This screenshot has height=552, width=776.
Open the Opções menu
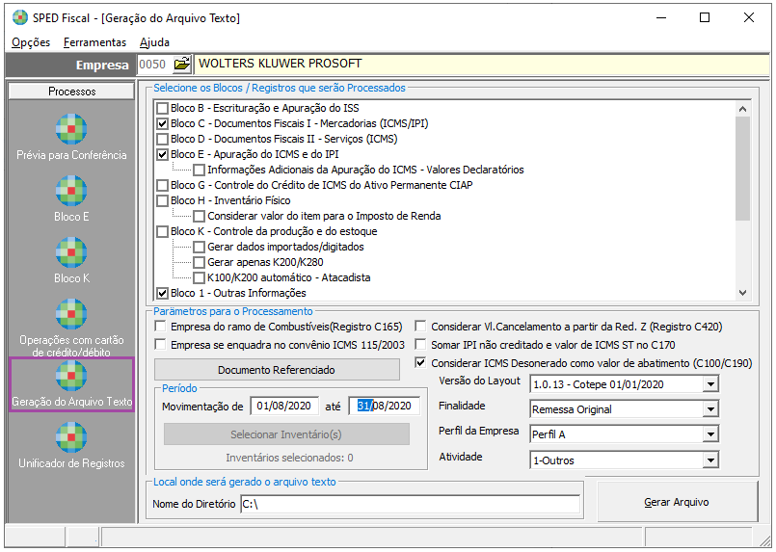[31, 42]
